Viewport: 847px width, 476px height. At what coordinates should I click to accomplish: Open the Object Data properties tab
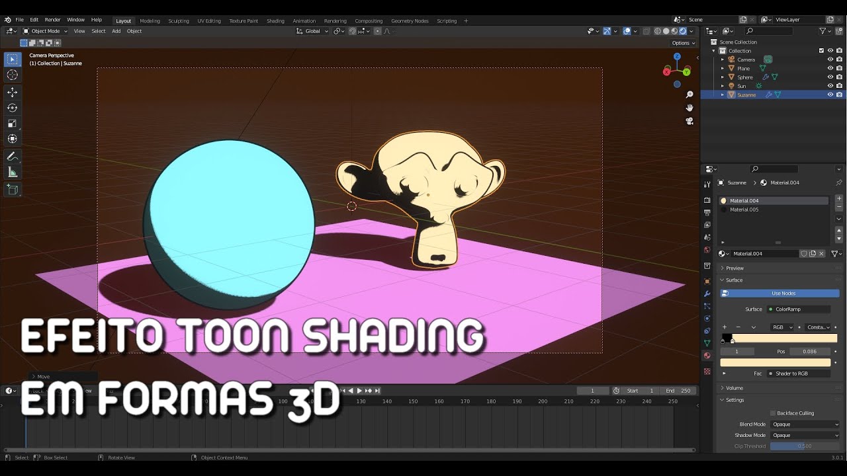(x=707, y=342)
